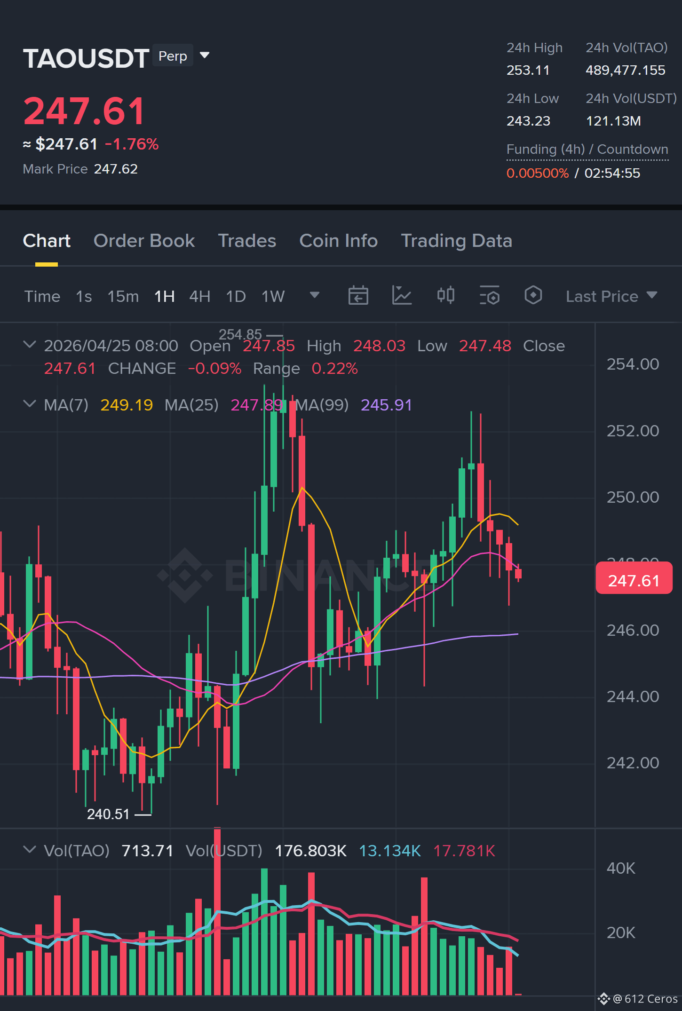Switch to the Trading Data tab

[456, 241]
